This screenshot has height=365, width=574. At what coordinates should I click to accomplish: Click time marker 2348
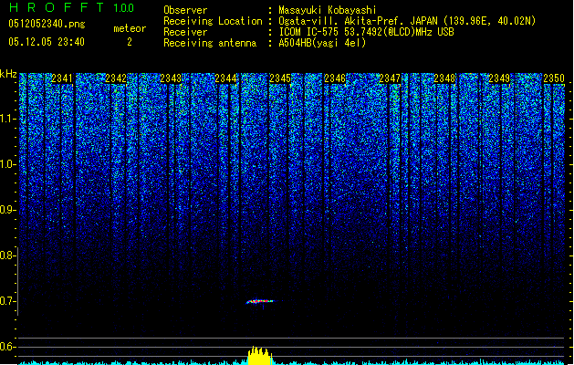point(444,78)
